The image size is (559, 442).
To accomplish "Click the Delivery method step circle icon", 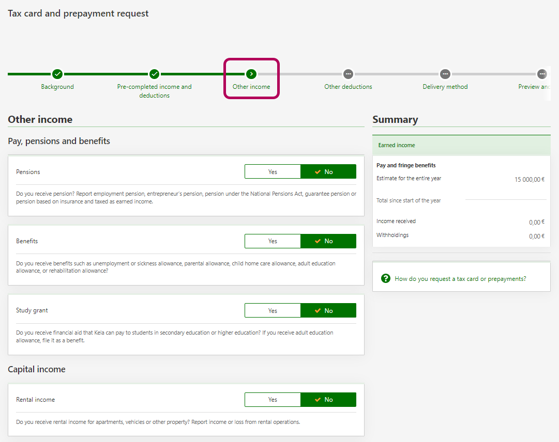I will pyautogui.click(x=445, y=74).
